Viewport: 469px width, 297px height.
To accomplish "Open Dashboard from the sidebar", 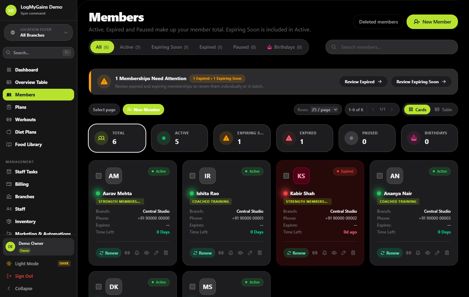I will point(38,70).
